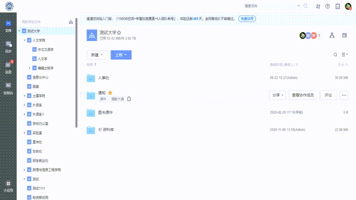The width and height of the screenshot is (356, 200).
Task: Click the 资料库 folder icon
Action: (x=91, y=130)
